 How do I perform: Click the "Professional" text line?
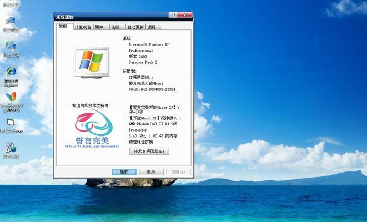click(x=140, y=51)
